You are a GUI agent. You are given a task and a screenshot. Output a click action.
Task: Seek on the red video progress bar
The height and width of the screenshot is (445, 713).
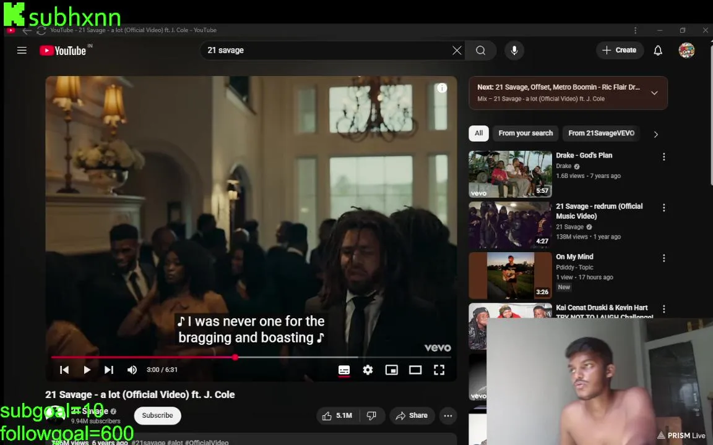[251, 357]
